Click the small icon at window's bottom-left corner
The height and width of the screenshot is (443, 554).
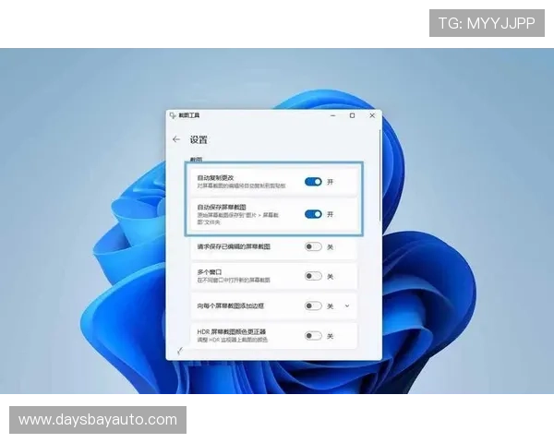[x=178, y=351]
